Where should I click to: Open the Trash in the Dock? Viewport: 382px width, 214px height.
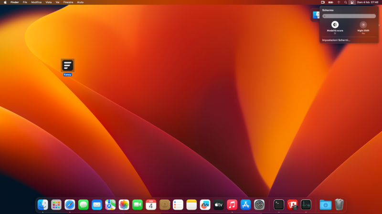pyautogui.click(x=339, y=204)
